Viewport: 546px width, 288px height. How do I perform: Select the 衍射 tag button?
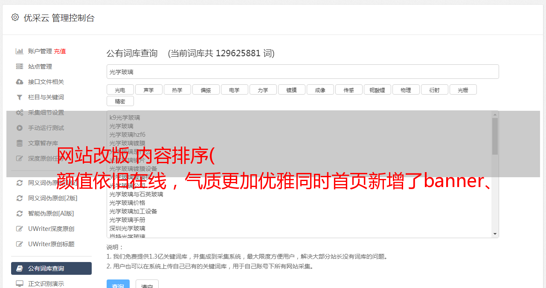435,90
